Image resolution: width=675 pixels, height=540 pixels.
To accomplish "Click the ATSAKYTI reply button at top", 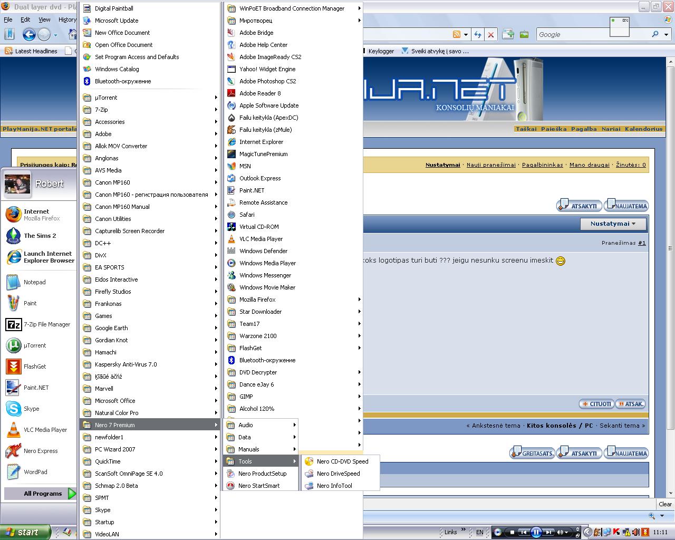I will (x=579, y=206).
